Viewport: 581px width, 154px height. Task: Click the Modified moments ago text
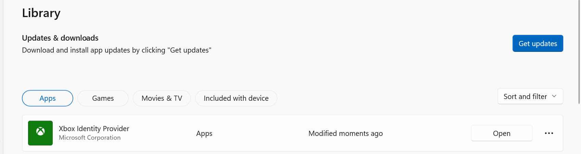[346, 134]
